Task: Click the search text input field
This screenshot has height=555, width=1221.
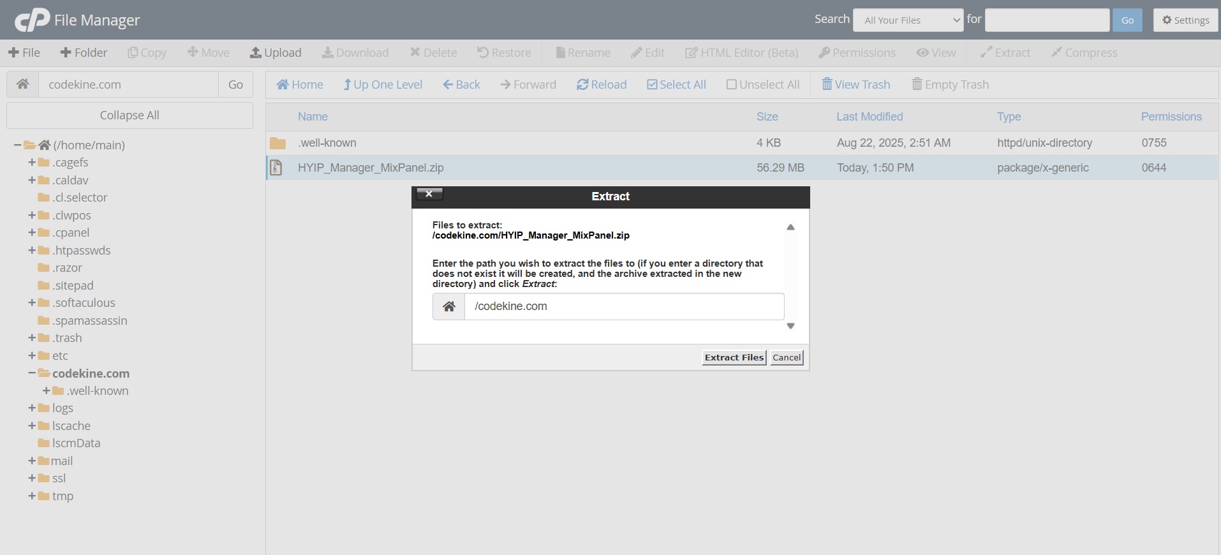Action: (1047, 20)
